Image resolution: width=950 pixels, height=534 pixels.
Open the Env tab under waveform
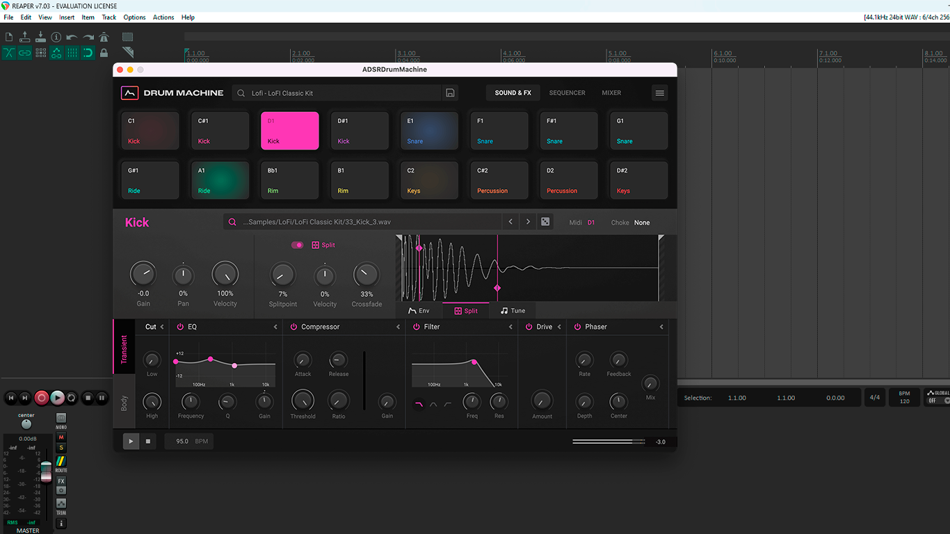tap(419, 311)
